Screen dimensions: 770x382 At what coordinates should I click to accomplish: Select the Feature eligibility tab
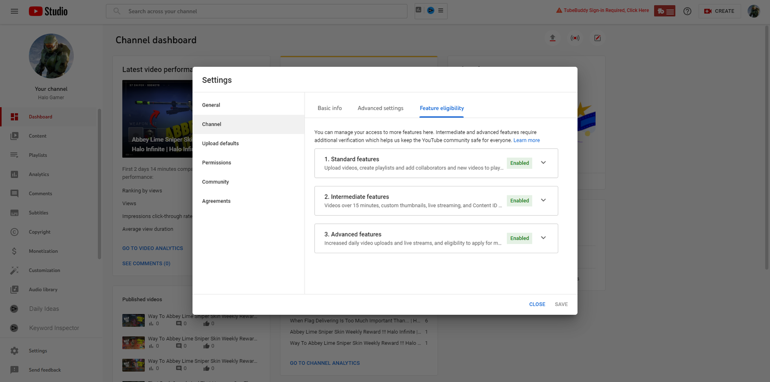point(442,108)
